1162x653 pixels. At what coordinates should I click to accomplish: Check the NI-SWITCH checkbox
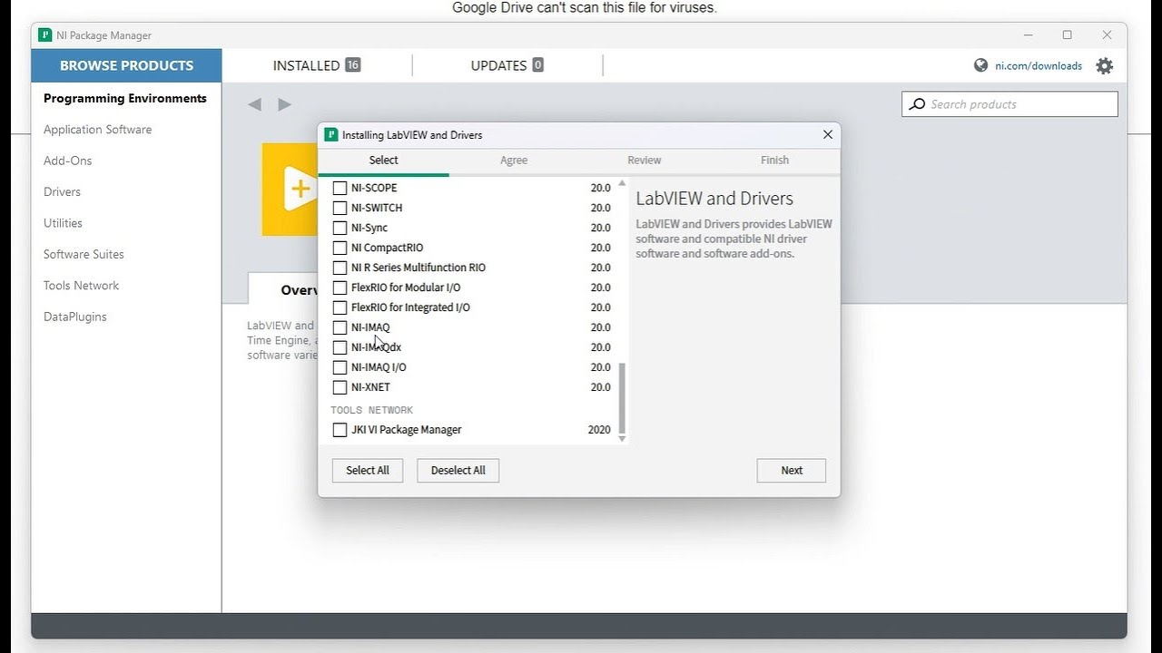point(340,208)
